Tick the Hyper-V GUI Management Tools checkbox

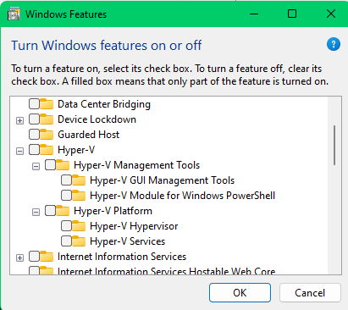coord(66,180)
